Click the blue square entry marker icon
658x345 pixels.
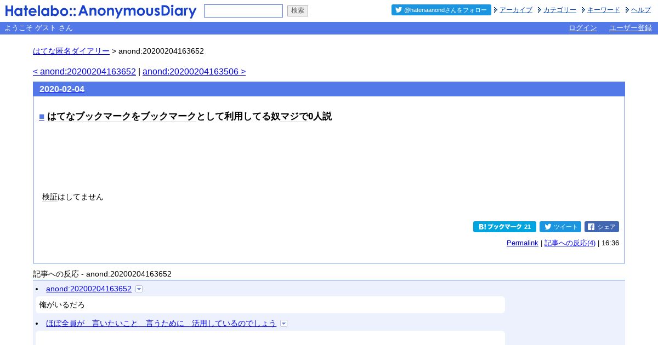tap(42, 117)
